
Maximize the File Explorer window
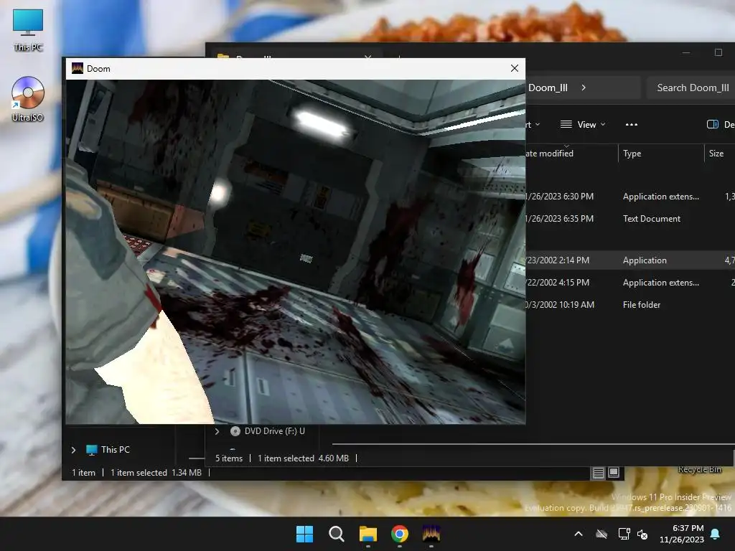point(718,52)
